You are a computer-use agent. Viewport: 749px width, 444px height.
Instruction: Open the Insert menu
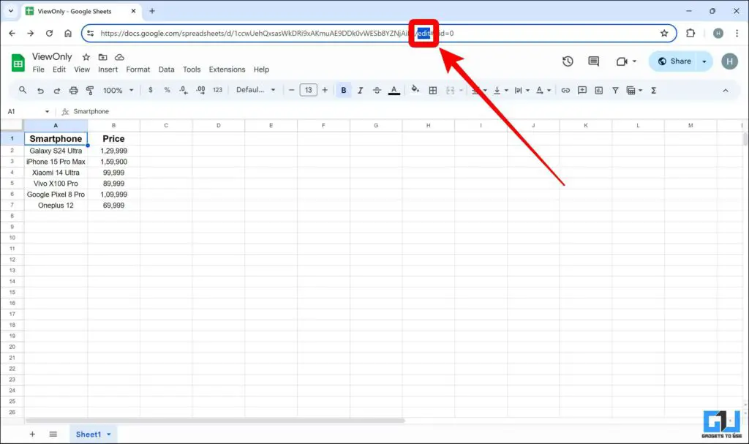[108, 69]
